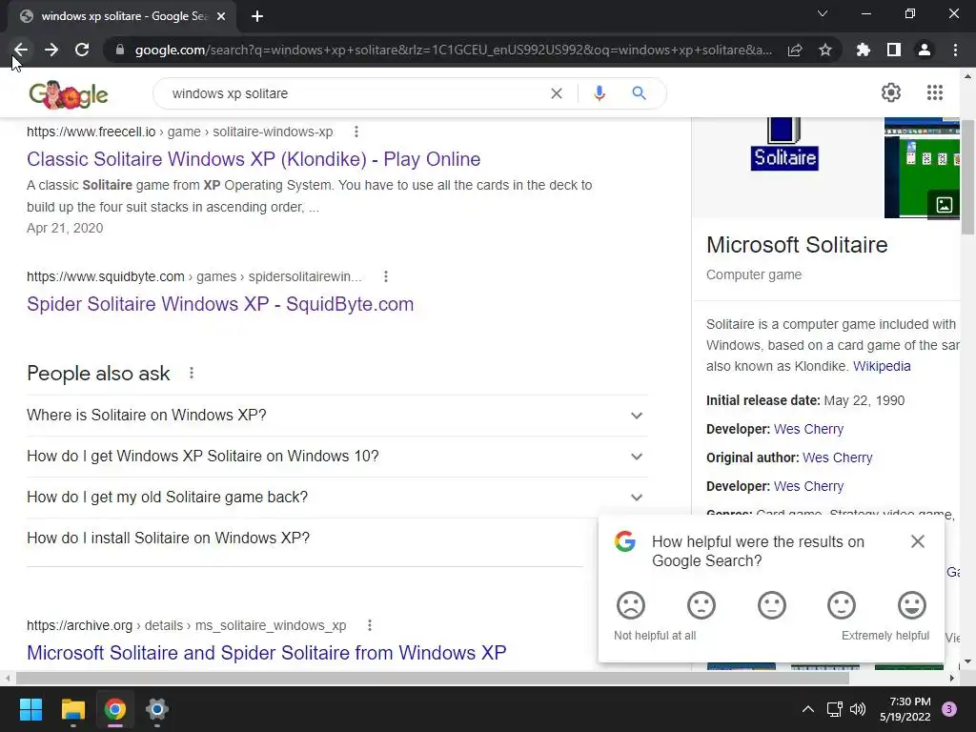976x732 pixels.
Task: Open the Chrome extensions puzzle icon
Action: 864,50
